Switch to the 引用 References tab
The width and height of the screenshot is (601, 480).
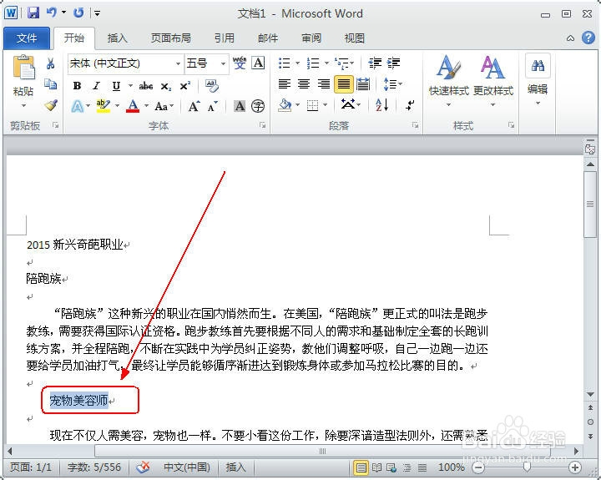(225, 38)
